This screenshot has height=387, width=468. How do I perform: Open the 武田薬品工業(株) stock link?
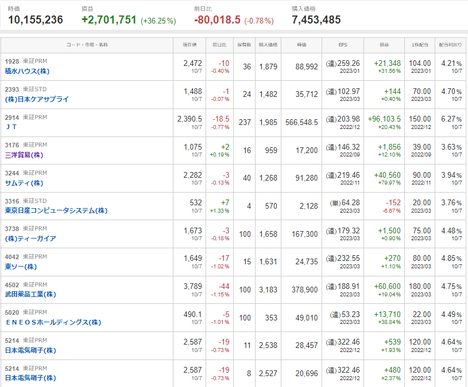30,294
